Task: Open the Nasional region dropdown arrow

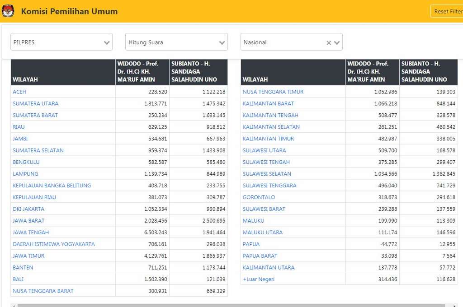Action: pyautogui.click(x=337, y=43)
